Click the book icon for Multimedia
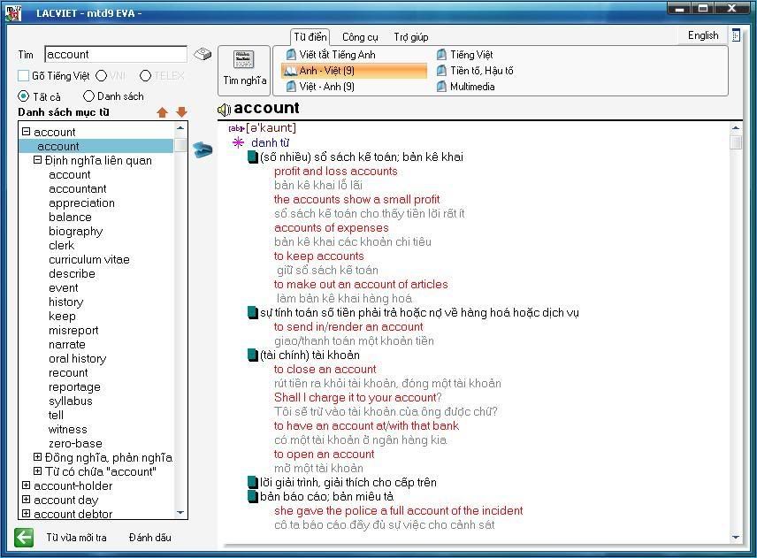The width and height of the screenshot is (757, 558). point(442,87)
